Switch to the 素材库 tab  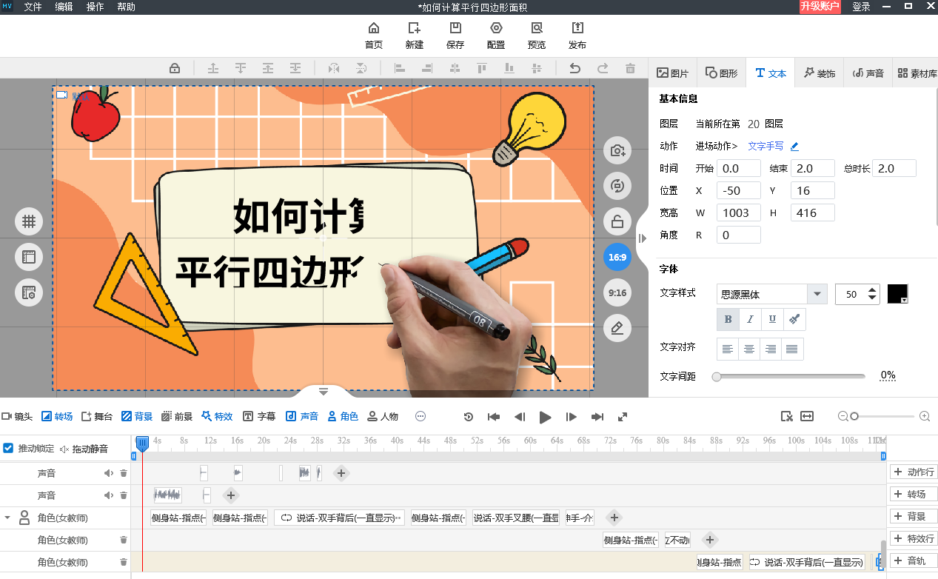(x=917, y=73)
